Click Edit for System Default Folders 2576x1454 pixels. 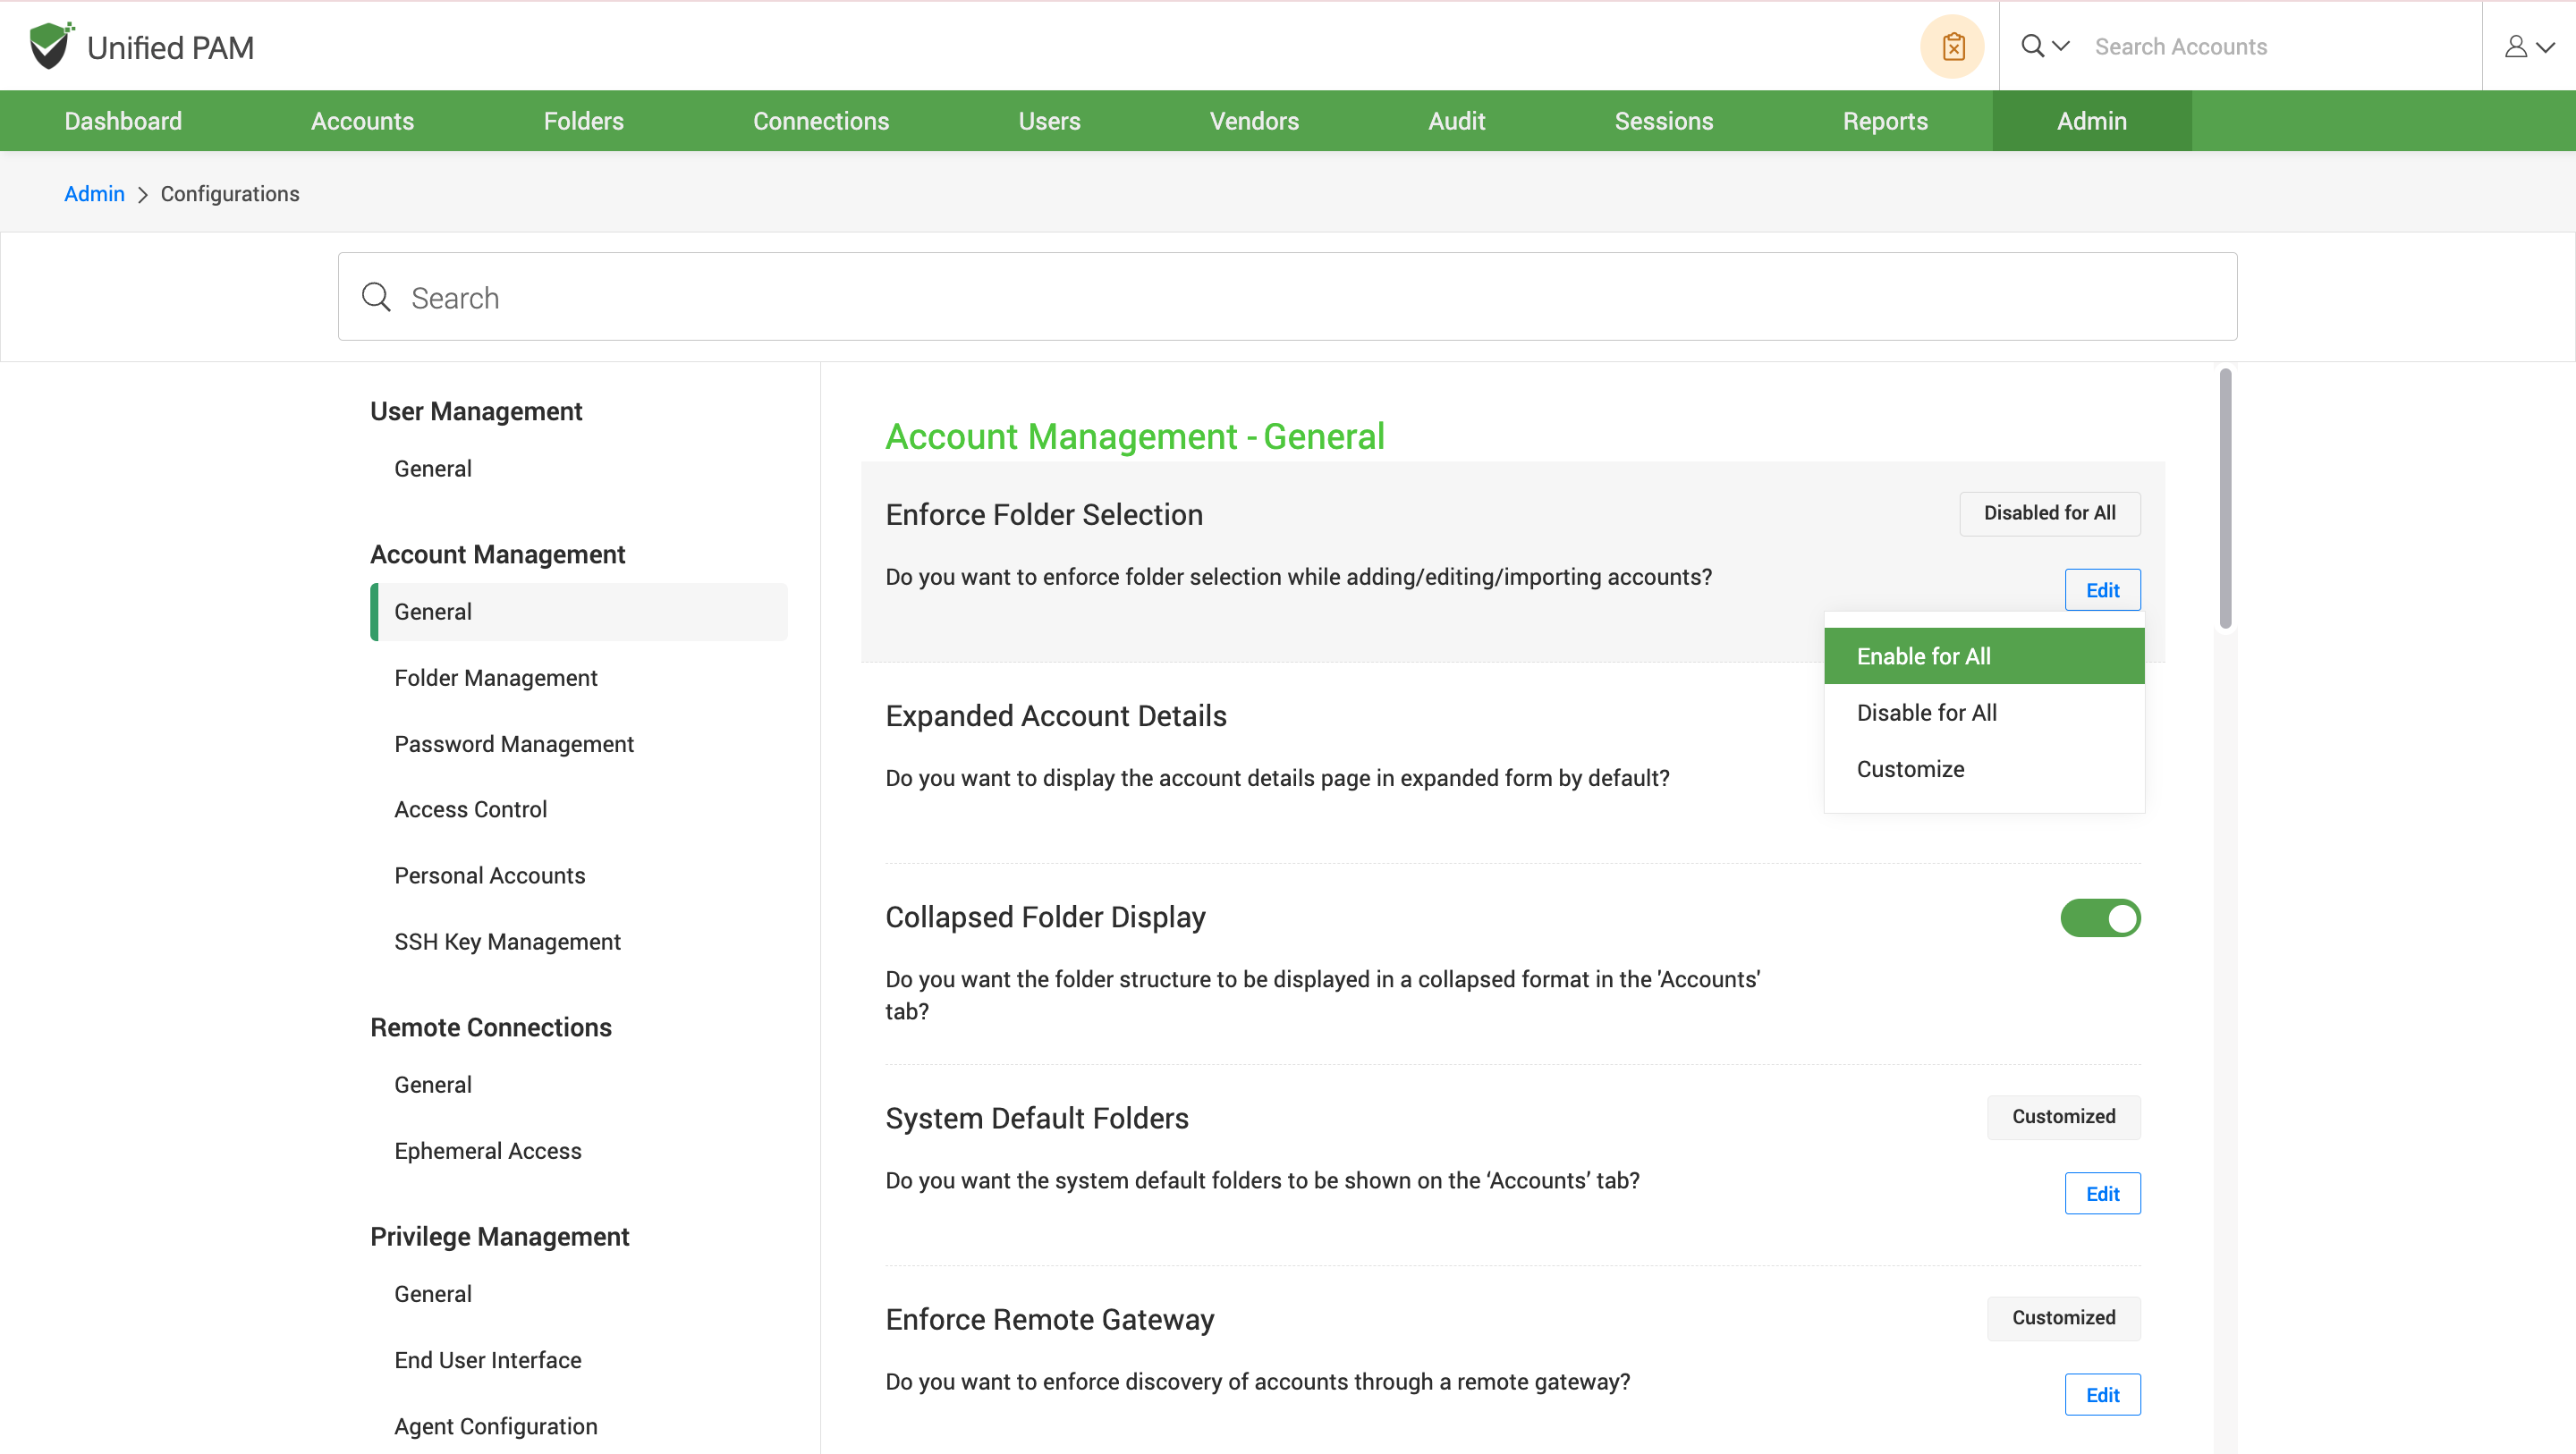coord(2102,1193)
